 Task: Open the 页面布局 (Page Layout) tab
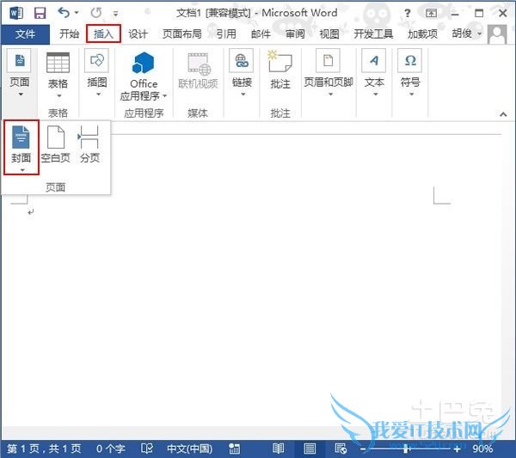pos(182,34)
